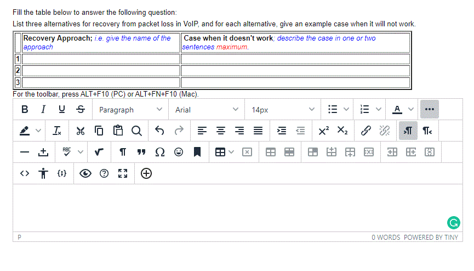Screen dimensions: 474x271
Task: Expand text color picker arrow
Action: point(411,109)
